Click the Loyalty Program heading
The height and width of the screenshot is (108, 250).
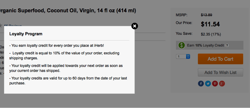[26, 34]
